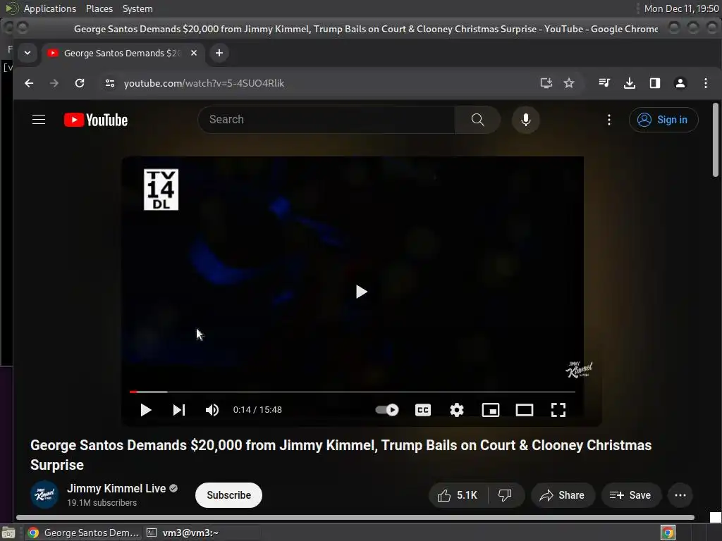Viewport: 722px width, 541px height.
Task: Focus the YouTube Search field
Action: (x=327, y=120)
